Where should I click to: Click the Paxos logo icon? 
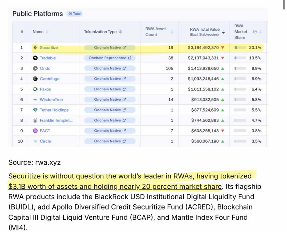pyautogui.click(x=35, y=89)
